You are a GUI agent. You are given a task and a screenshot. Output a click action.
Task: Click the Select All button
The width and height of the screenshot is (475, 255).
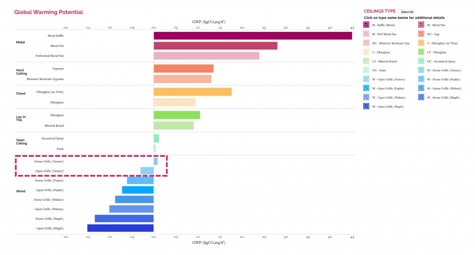407,12
